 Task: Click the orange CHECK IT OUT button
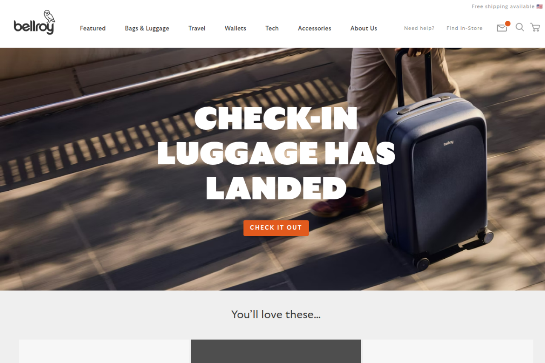276,228
